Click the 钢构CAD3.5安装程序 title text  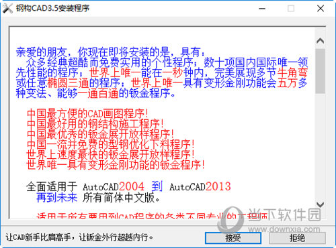click(x=52, y=8)
